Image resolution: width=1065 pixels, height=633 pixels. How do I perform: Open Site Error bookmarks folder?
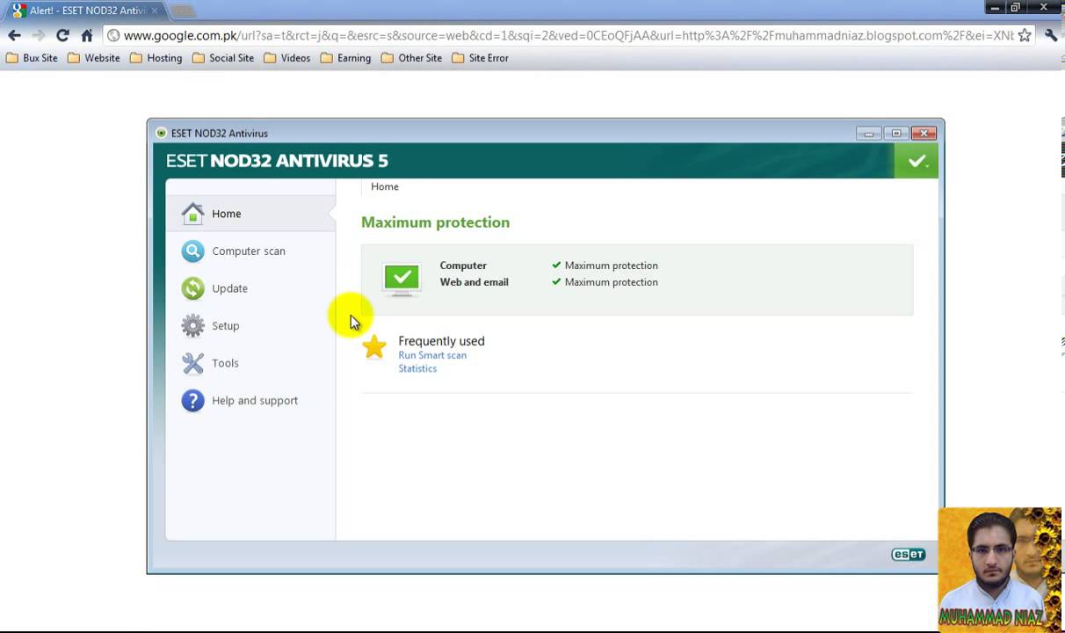tap(480, 58)
